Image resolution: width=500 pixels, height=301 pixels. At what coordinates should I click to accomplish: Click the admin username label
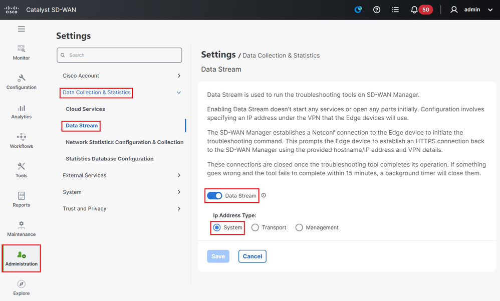click(472, 10)
